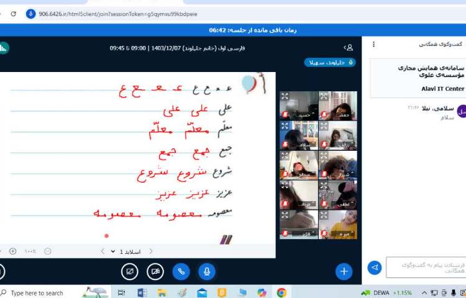Click the session title فارسی اول text
Viewport: 466px width, 298px height.
(177, 48)
